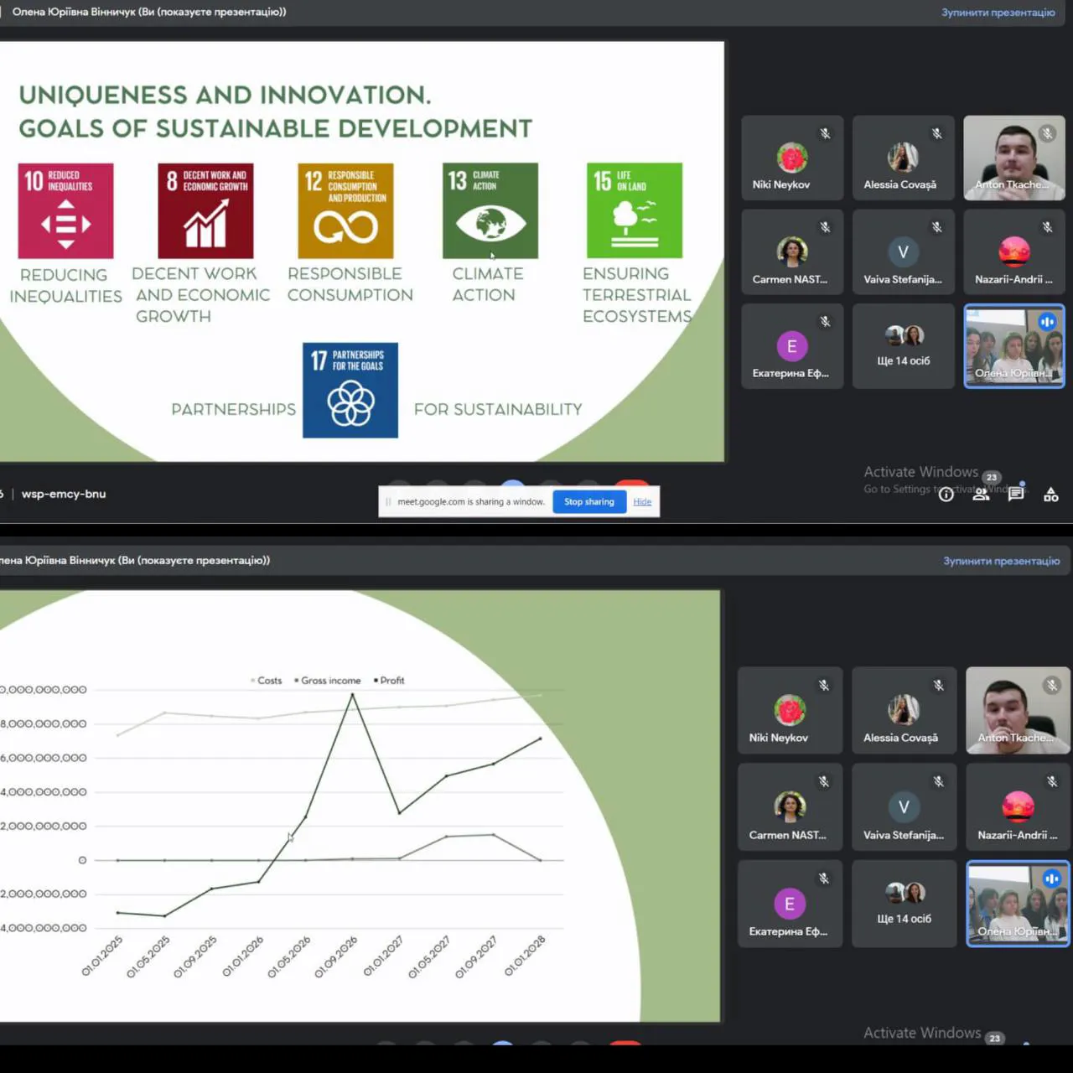Click upper "Зупинити презентацію" link

998,13
